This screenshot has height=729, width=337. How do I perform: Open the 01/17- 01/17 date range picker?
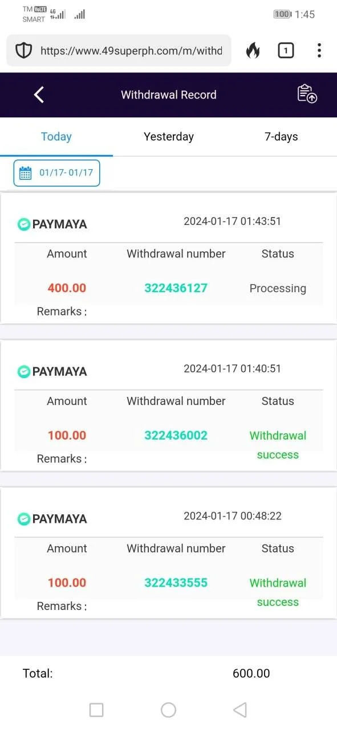56,173
